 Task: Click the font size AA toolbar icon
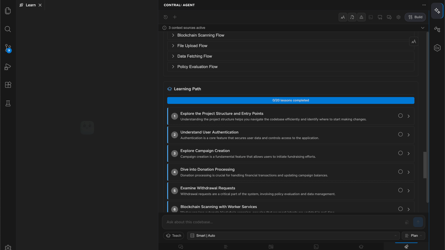tap(343, 17)
